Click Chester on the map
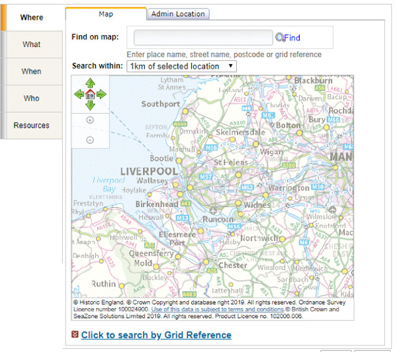This screenshot has height=352, width=397. (233, 265)
